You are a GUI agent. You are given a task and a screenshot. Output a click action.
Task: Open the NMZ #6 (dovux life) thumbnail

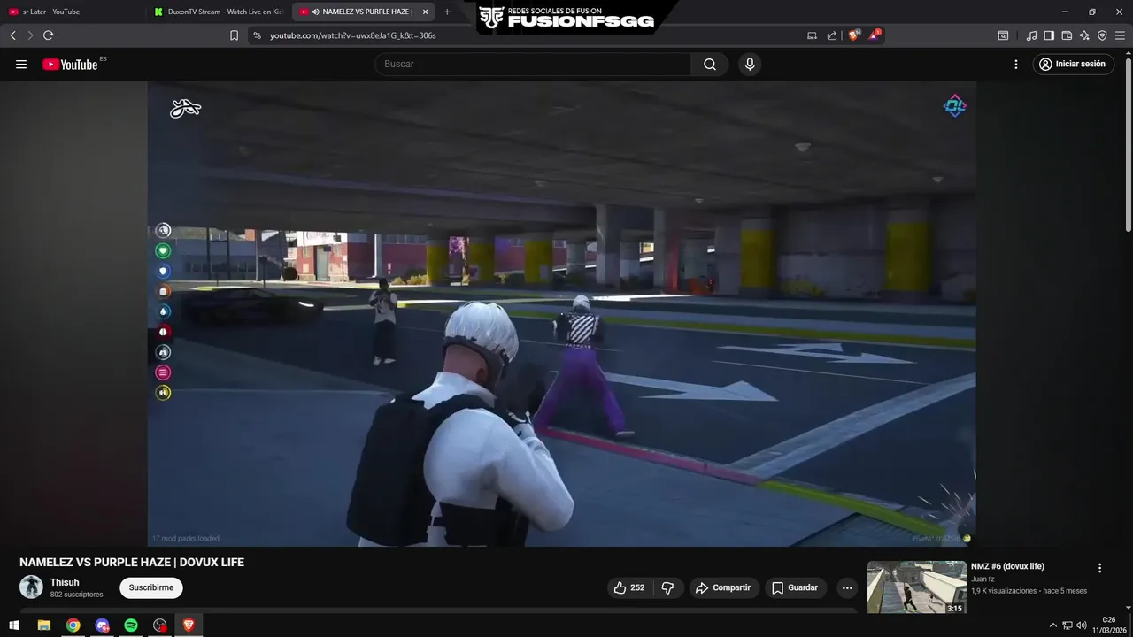click(917, 587)
